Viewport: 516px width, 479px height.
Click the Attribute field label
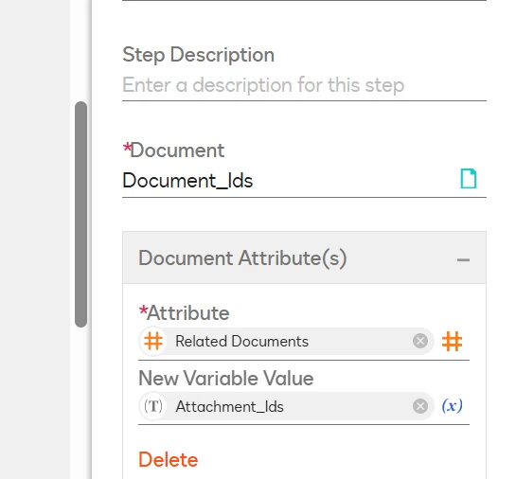point(184,312)
